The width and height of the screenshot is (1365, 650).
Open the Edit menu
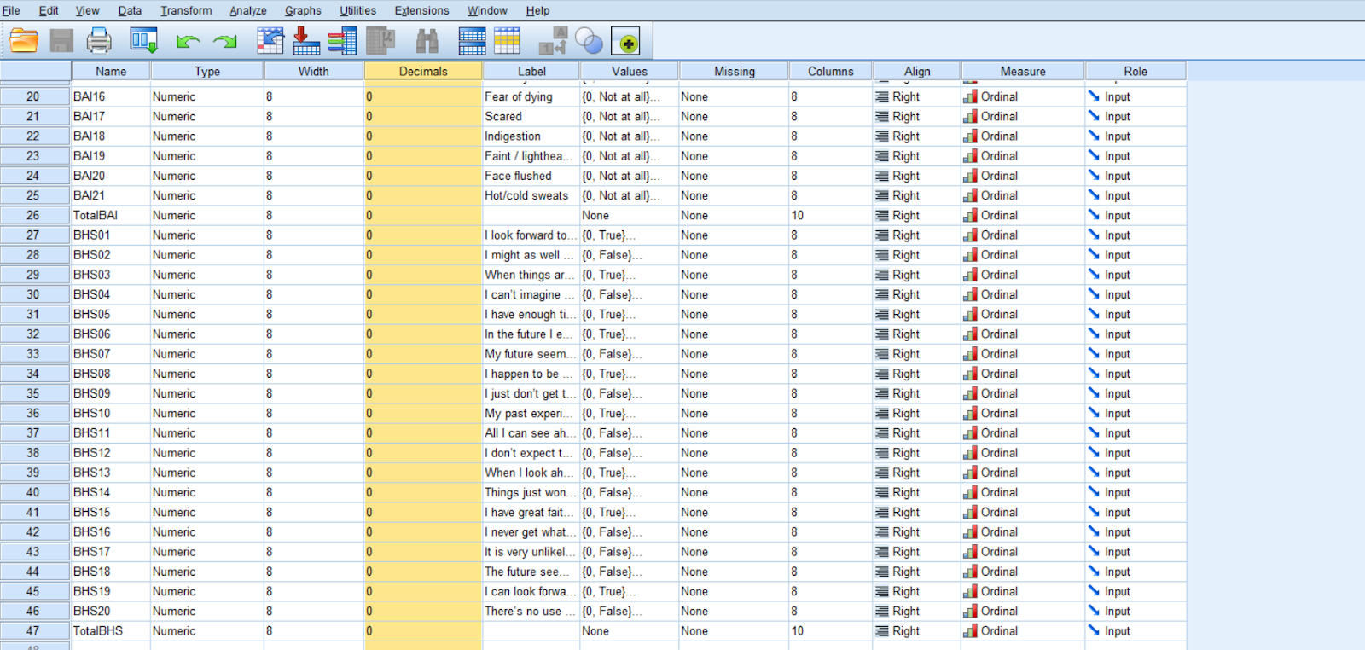coord(49,10)
